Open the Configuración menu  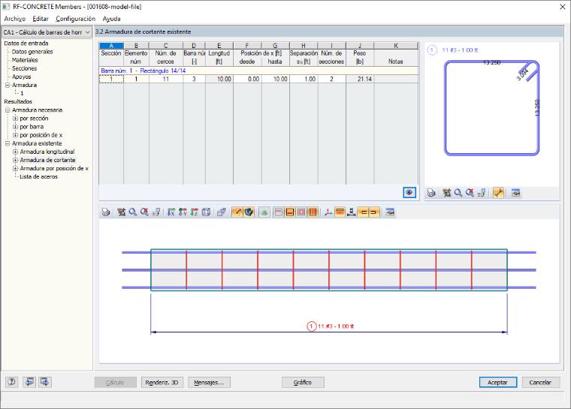click(75, 19)
